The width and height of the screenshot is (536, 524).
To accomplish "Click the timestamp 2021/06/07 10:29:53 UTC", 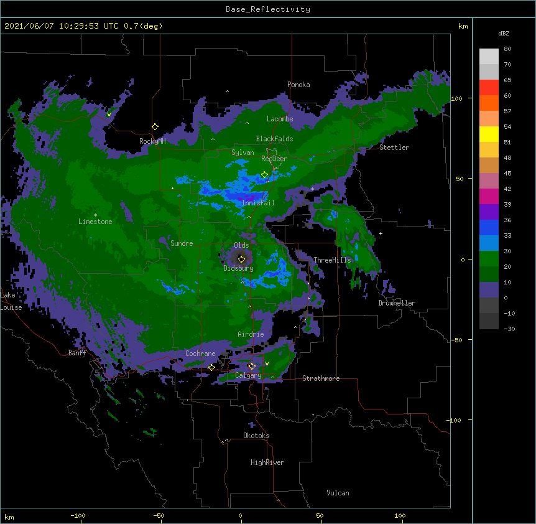I will tap(62, 26).
